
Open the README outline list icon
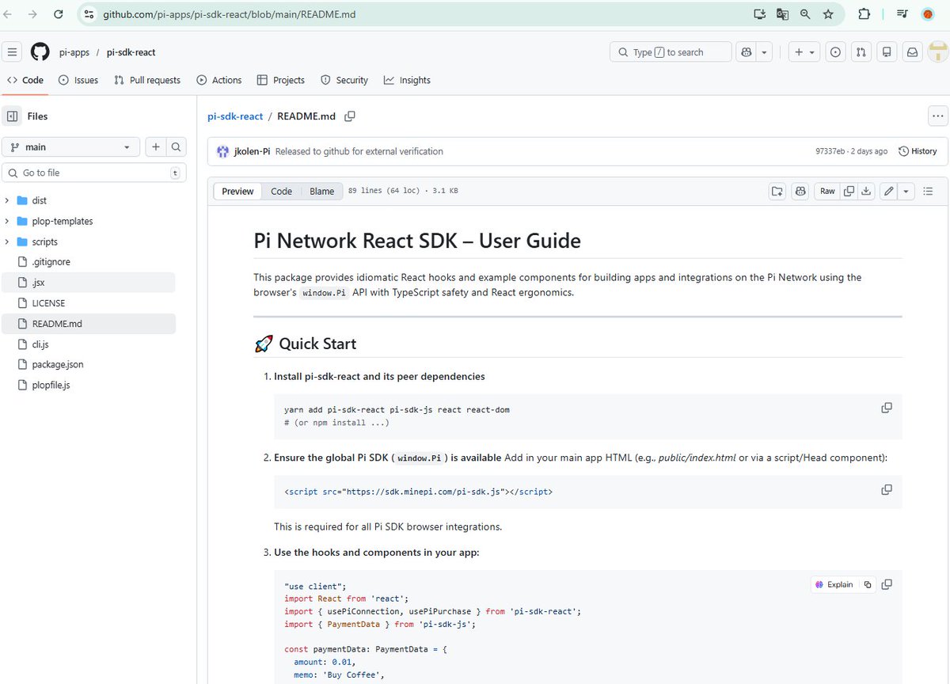point(929,191)
